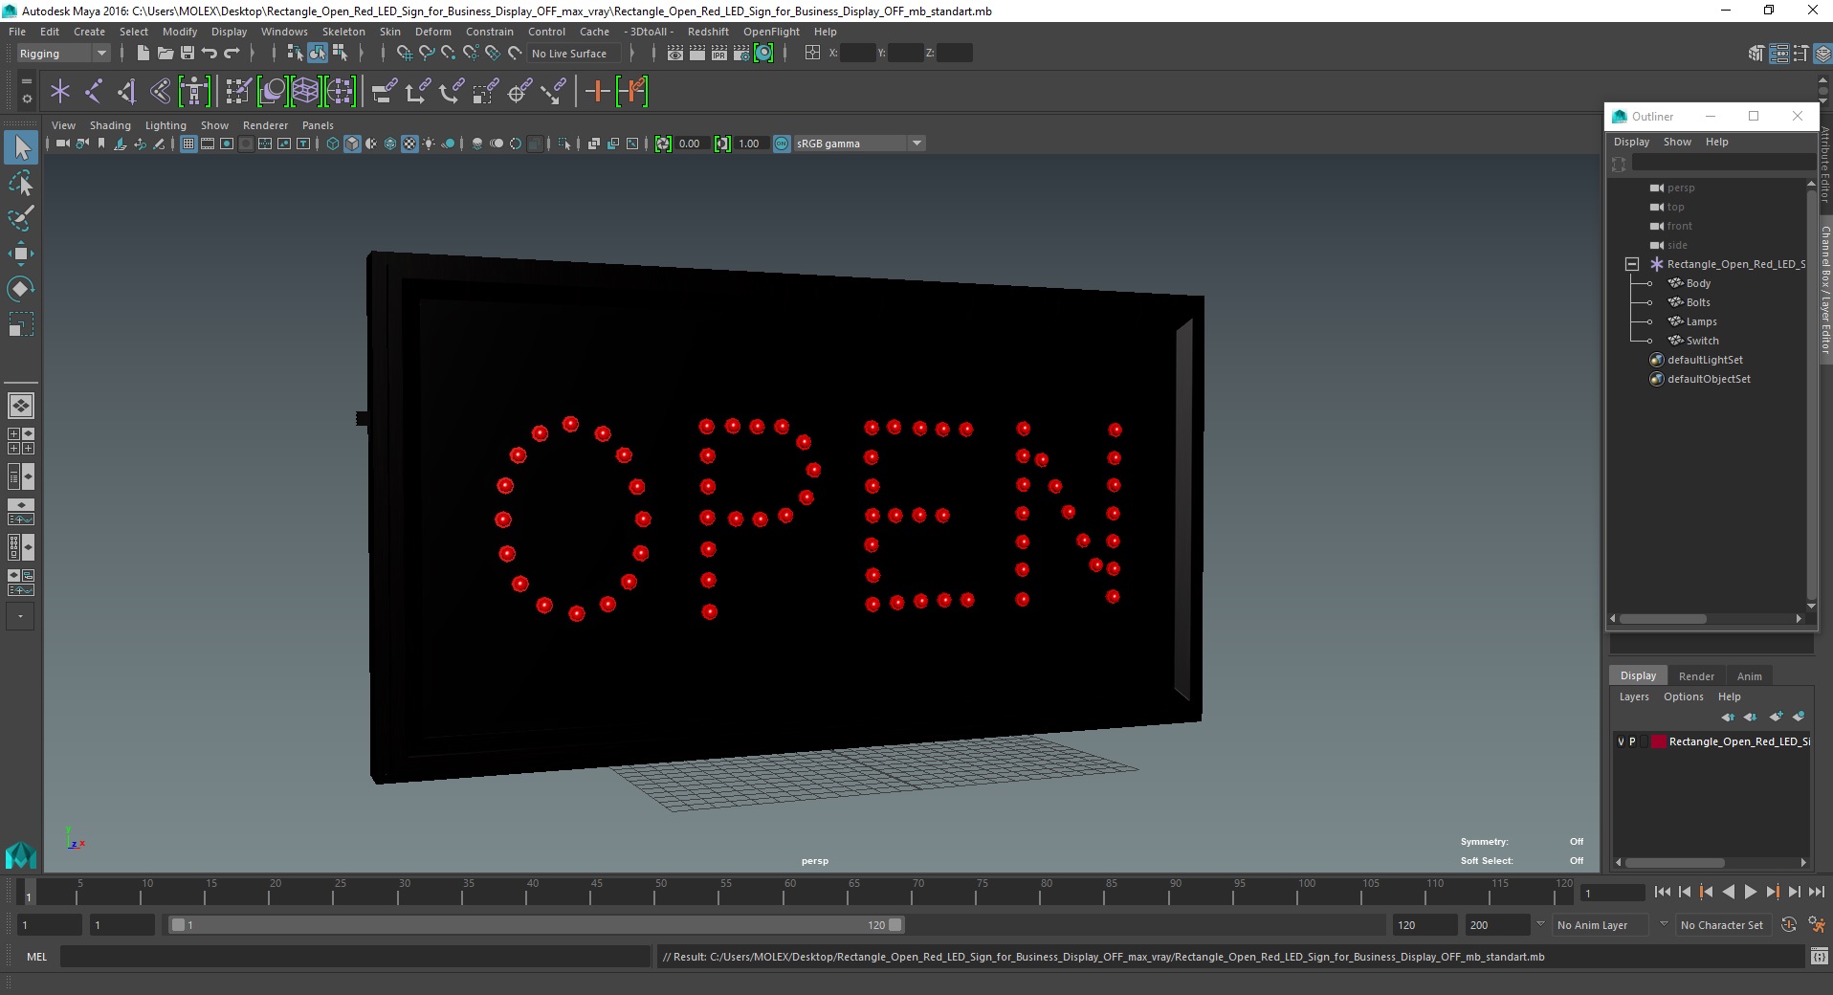1833x995 pixels.
Task: Click the toolbox panel layout arrow button
Action: click(20, 617)
